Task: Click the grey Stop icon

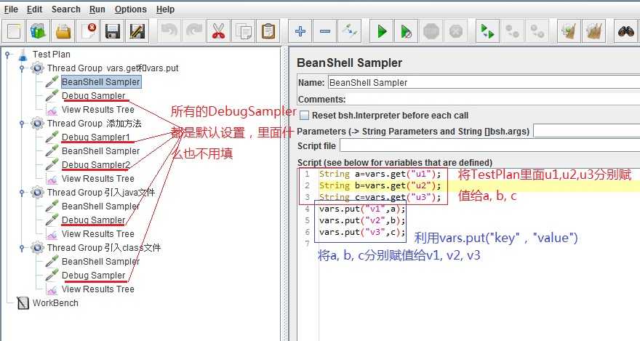Action: 431,31
